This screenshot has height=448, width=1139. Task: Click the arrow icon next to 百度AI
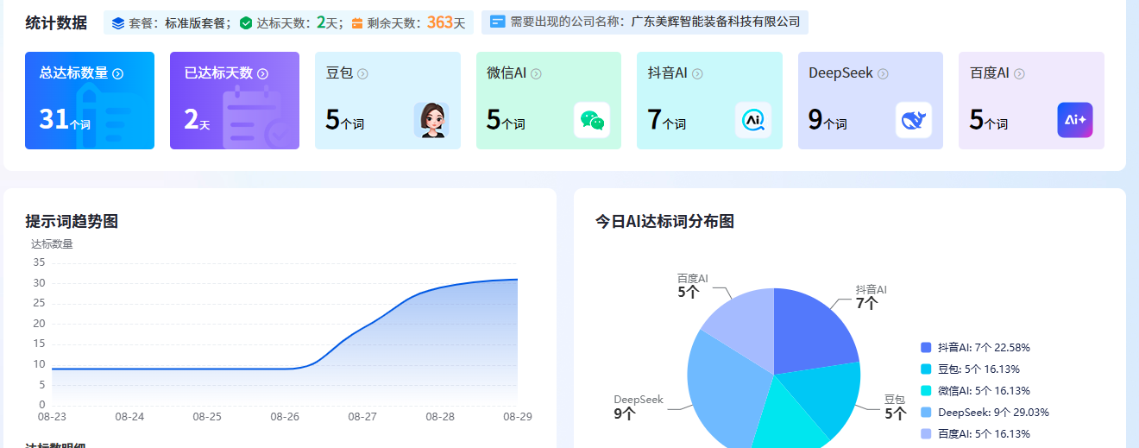1019,74
